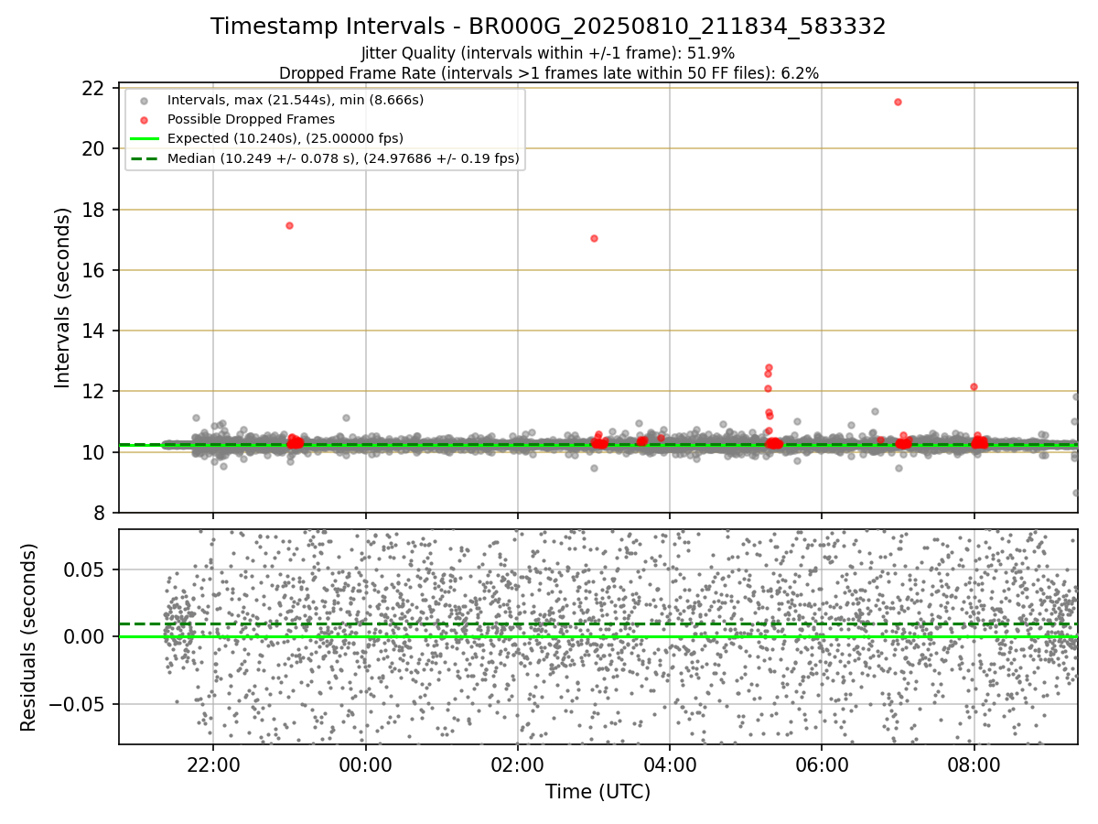The height and width of the screenshot is (824, 1098).
Task: Click the residuals tick label −0.05
Action: (x=77, y=704)
